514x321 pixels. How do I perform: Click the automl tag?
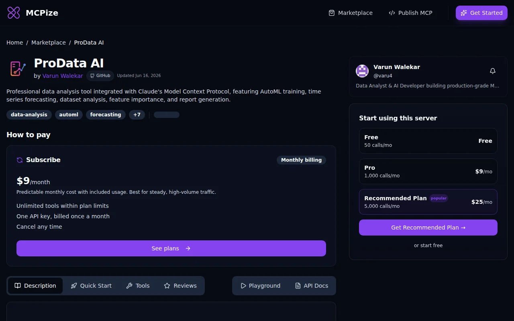tap(69, 115)
